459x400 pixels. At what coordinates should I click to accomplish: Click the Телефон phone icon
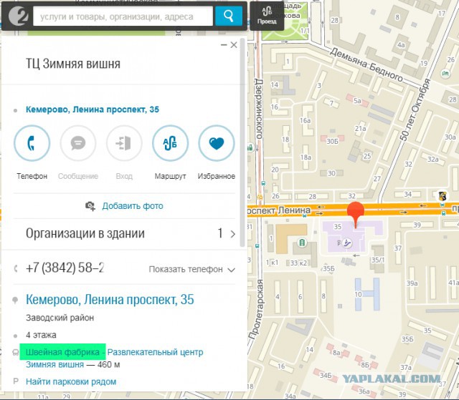tap(32, 143)
